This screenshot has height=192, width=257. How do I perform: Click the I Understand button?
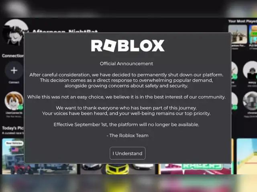pyautogui.click(x=128, y=153)
